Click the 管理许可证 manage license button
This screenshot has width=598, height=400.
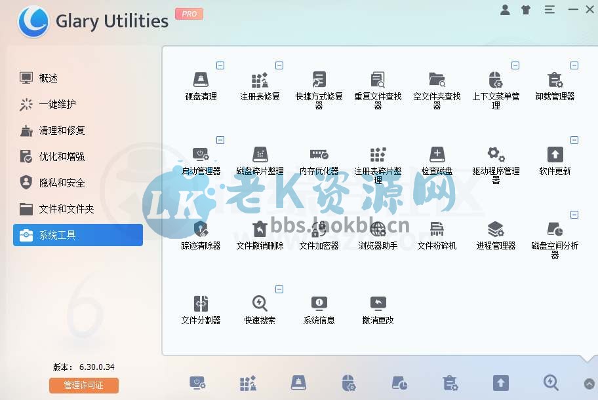coord(83,385)
